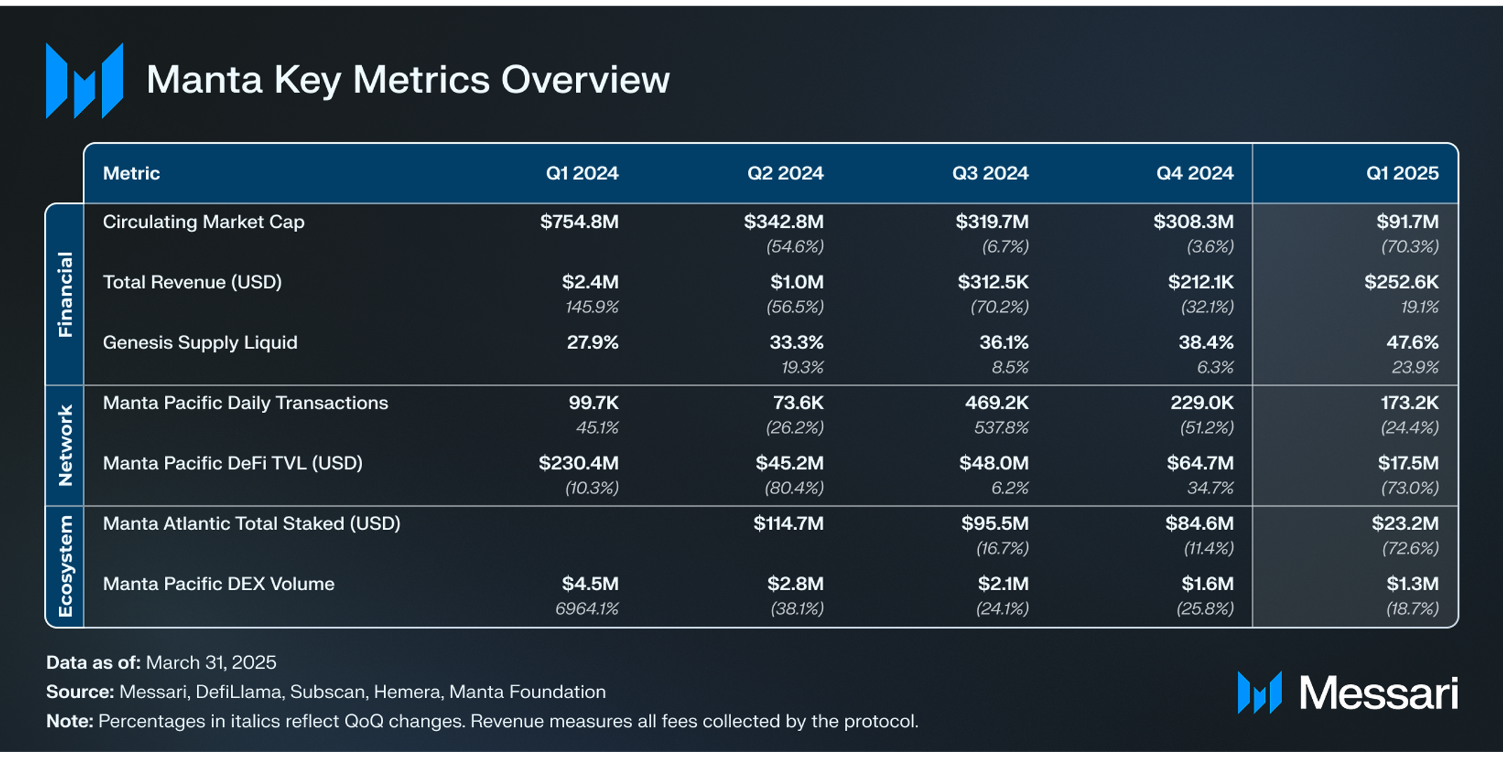Select the Q1 2025 column header
Image resolution: width=1503 pixels, height=757 pixels.
[1402, 173]
